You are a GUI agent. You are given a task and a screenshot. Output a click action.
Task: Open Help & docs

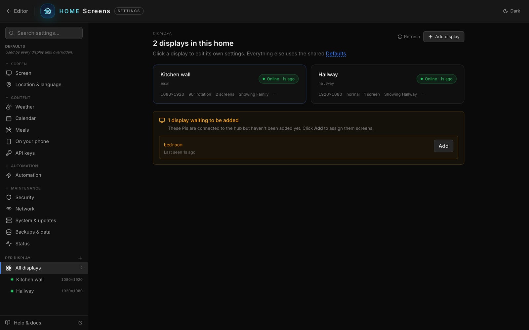[44, 323]
